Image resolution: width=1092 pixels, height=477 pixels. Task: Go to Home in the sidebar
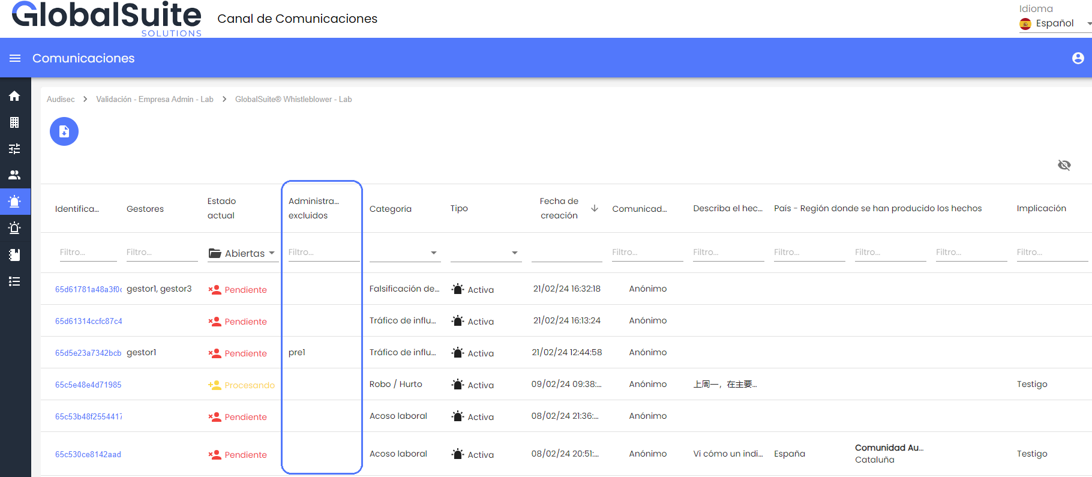[15, 96]
